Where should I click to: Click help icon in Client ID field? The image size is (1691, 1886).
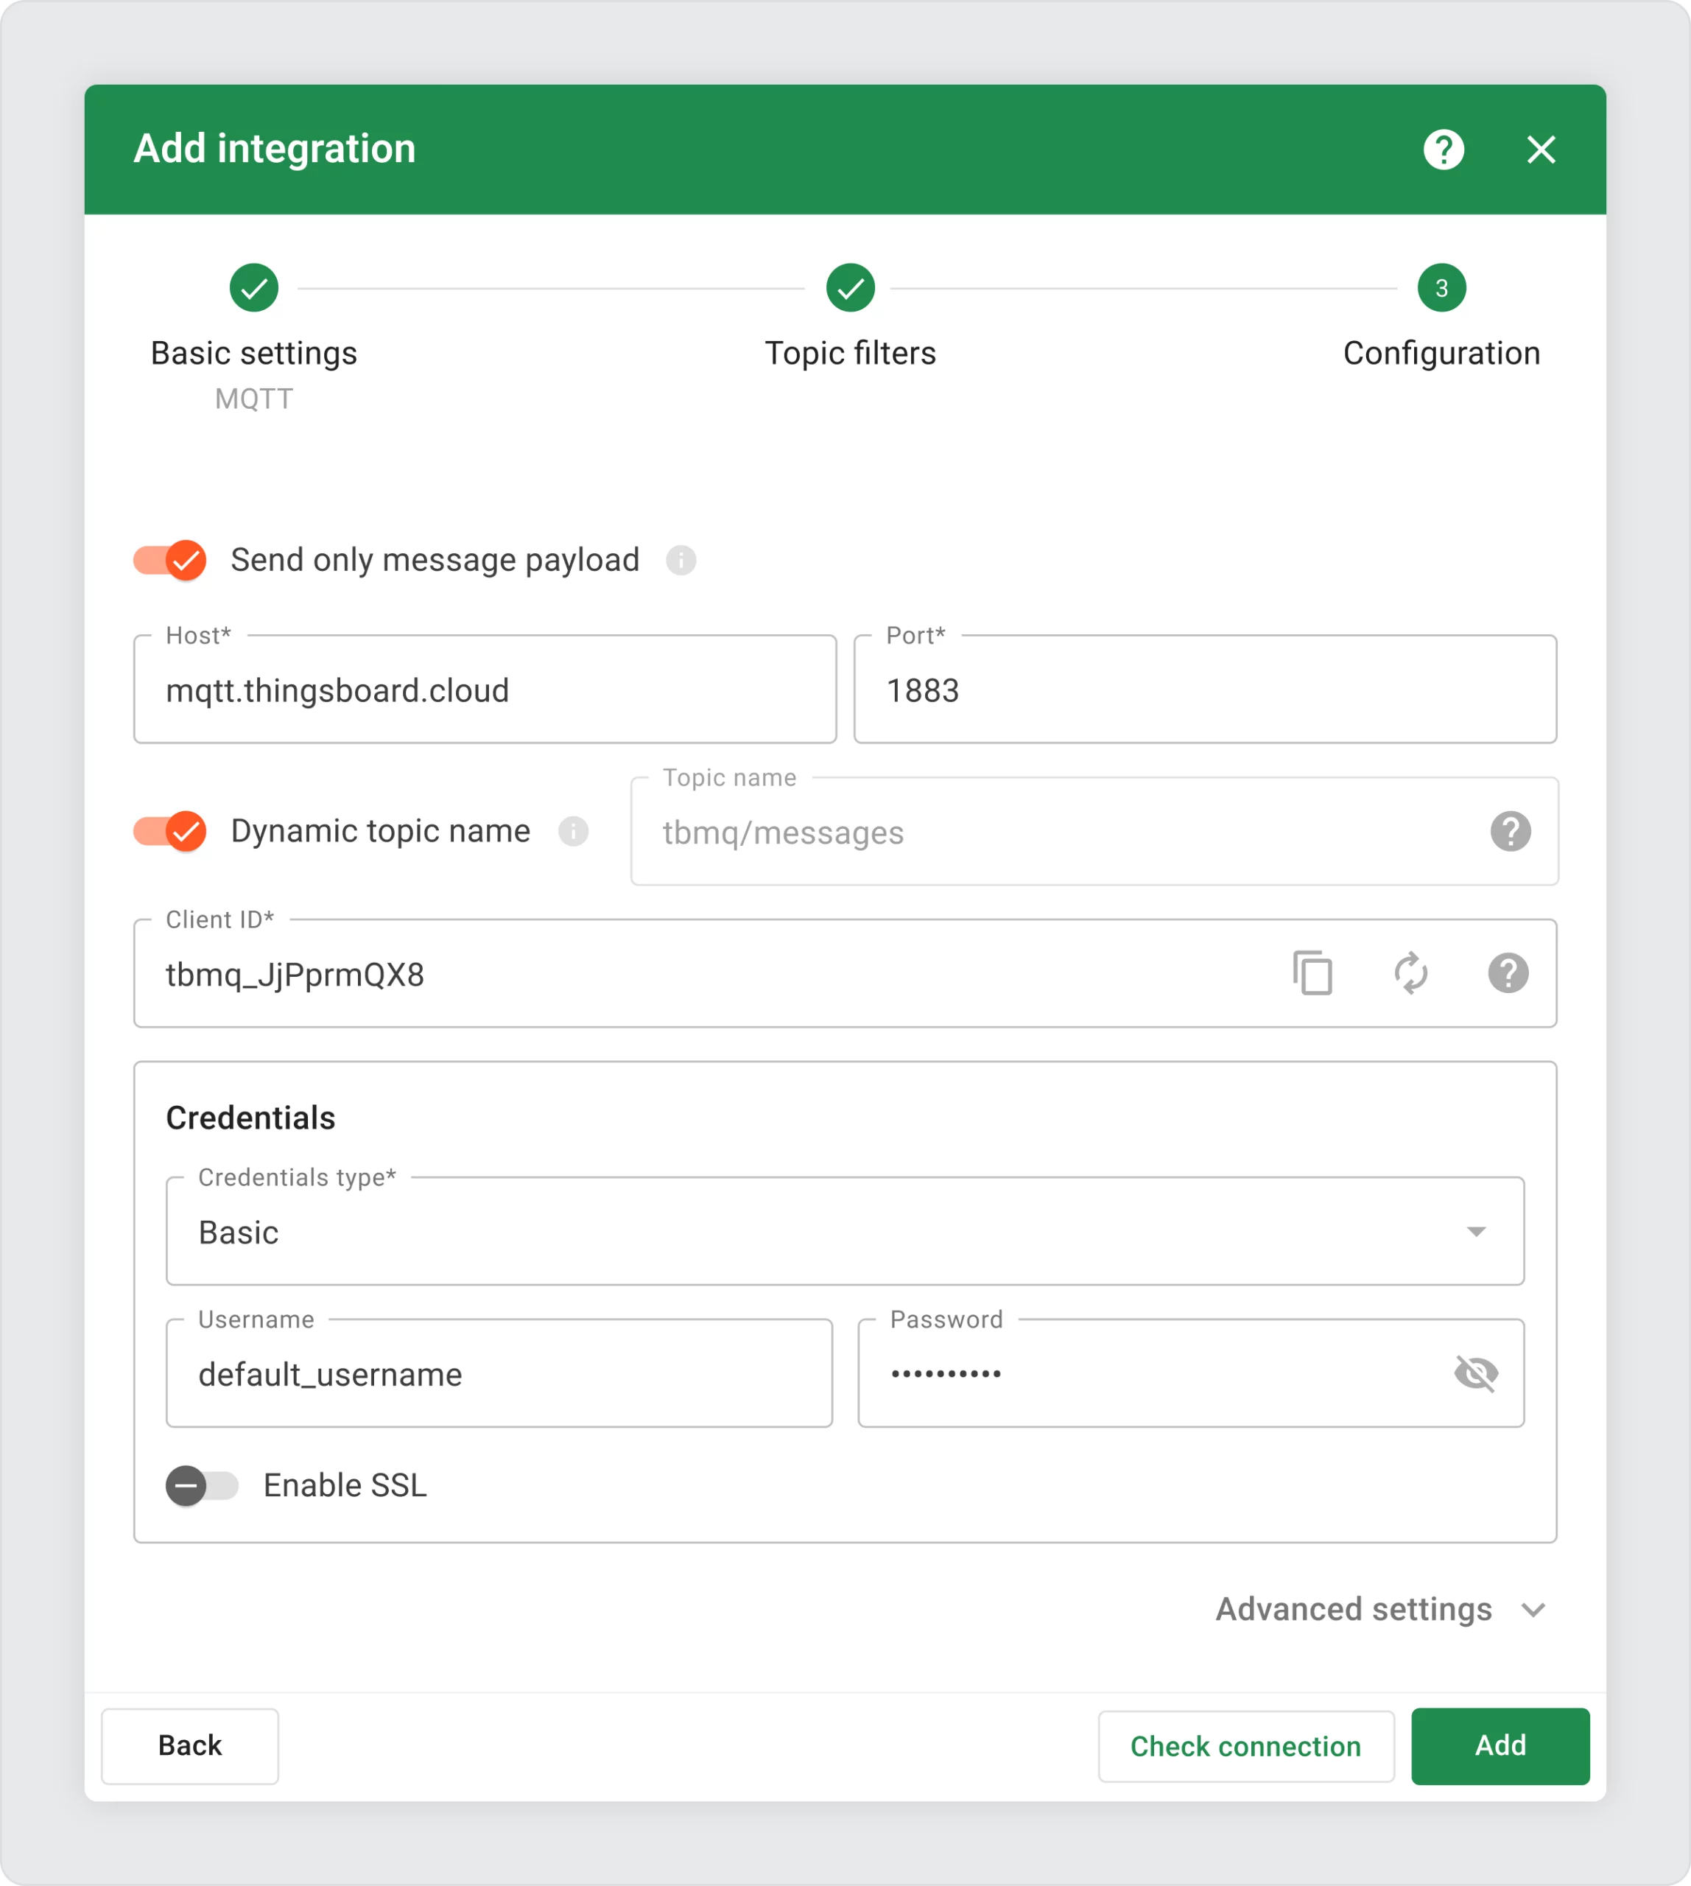[1507, 973]
